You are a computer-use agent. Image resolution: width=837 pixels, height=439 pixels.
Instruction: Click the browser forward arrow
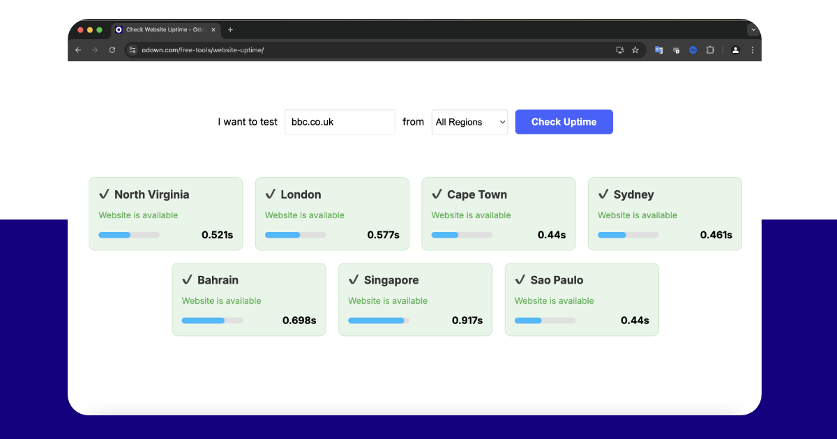coord(95,50)
